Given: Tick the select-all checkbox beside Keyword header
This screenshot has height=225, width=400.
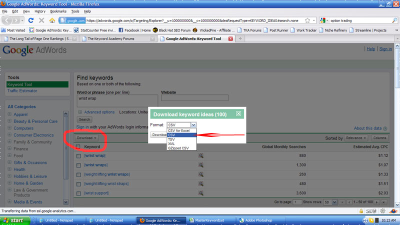Looking at the screenshot, I should 78,146.
